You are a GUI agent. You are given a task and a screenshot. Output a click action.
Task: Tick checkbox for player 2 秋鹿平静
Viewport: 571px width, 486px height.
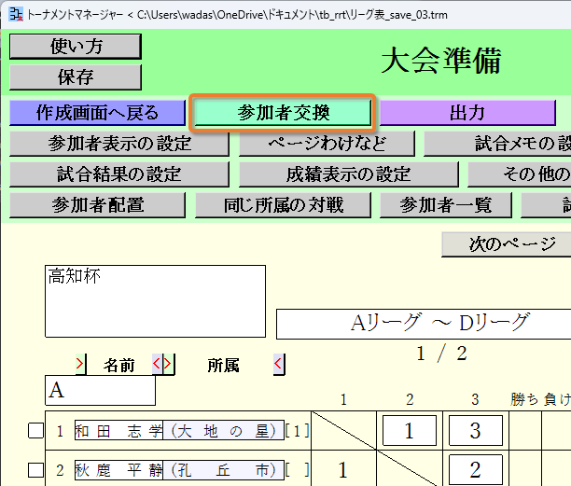click(35, 470)
